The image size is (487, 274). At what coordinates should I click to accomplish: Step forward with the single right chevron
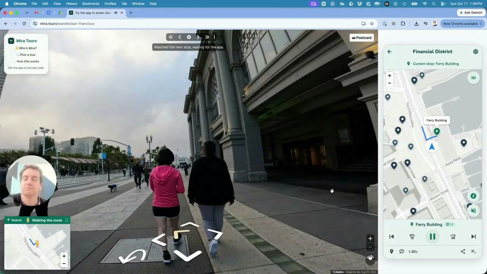point(198,37)
